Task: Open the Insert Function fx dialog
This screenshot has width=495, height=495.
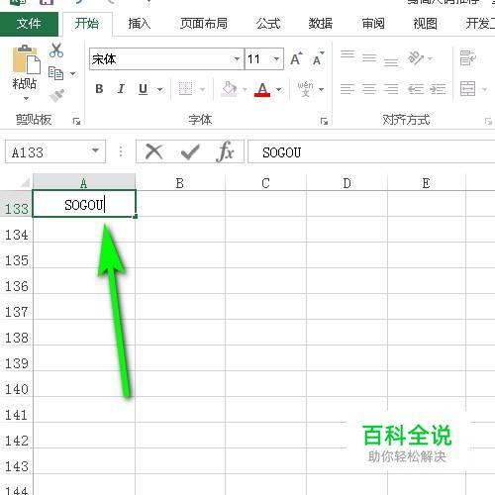Action: (226, 151)
